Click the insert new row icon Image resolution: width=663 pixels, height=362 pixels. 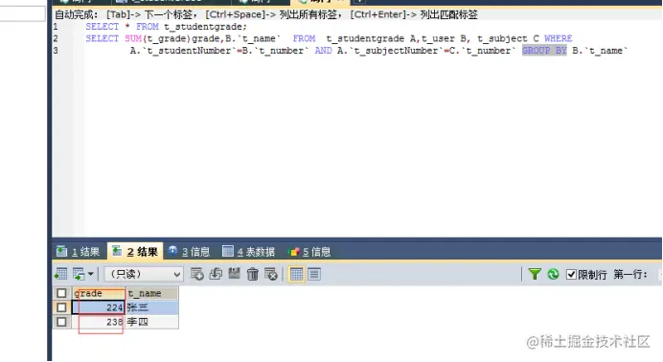tap(196, 274)
